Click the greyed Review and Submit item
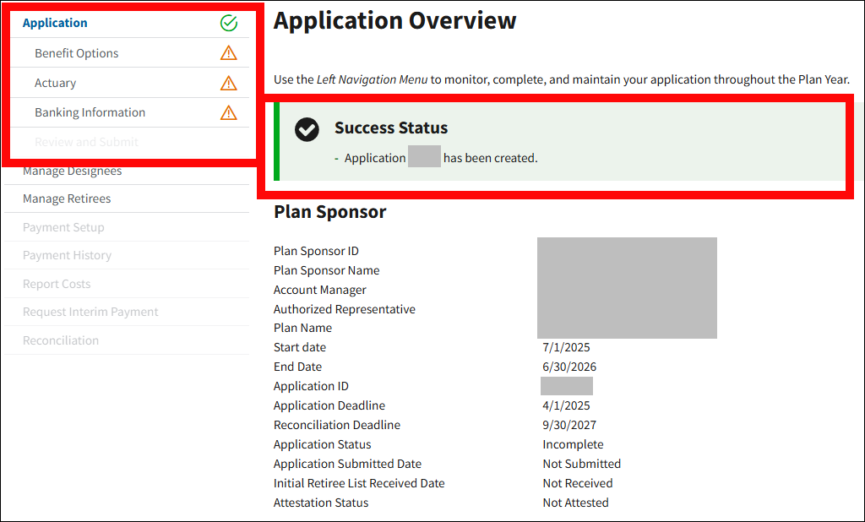Image resolution: width=865 pixels, height=522 pixels. pos(86,142)
